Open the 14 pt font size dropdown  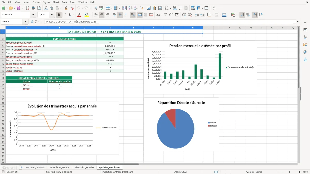[52, 15]
